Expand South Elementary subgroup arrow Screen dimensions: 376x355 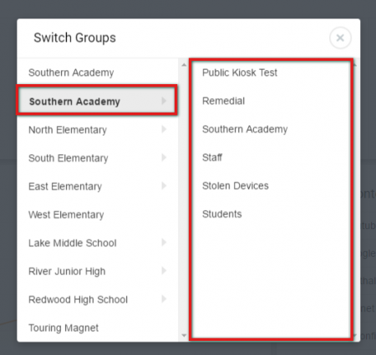(164, 157)
